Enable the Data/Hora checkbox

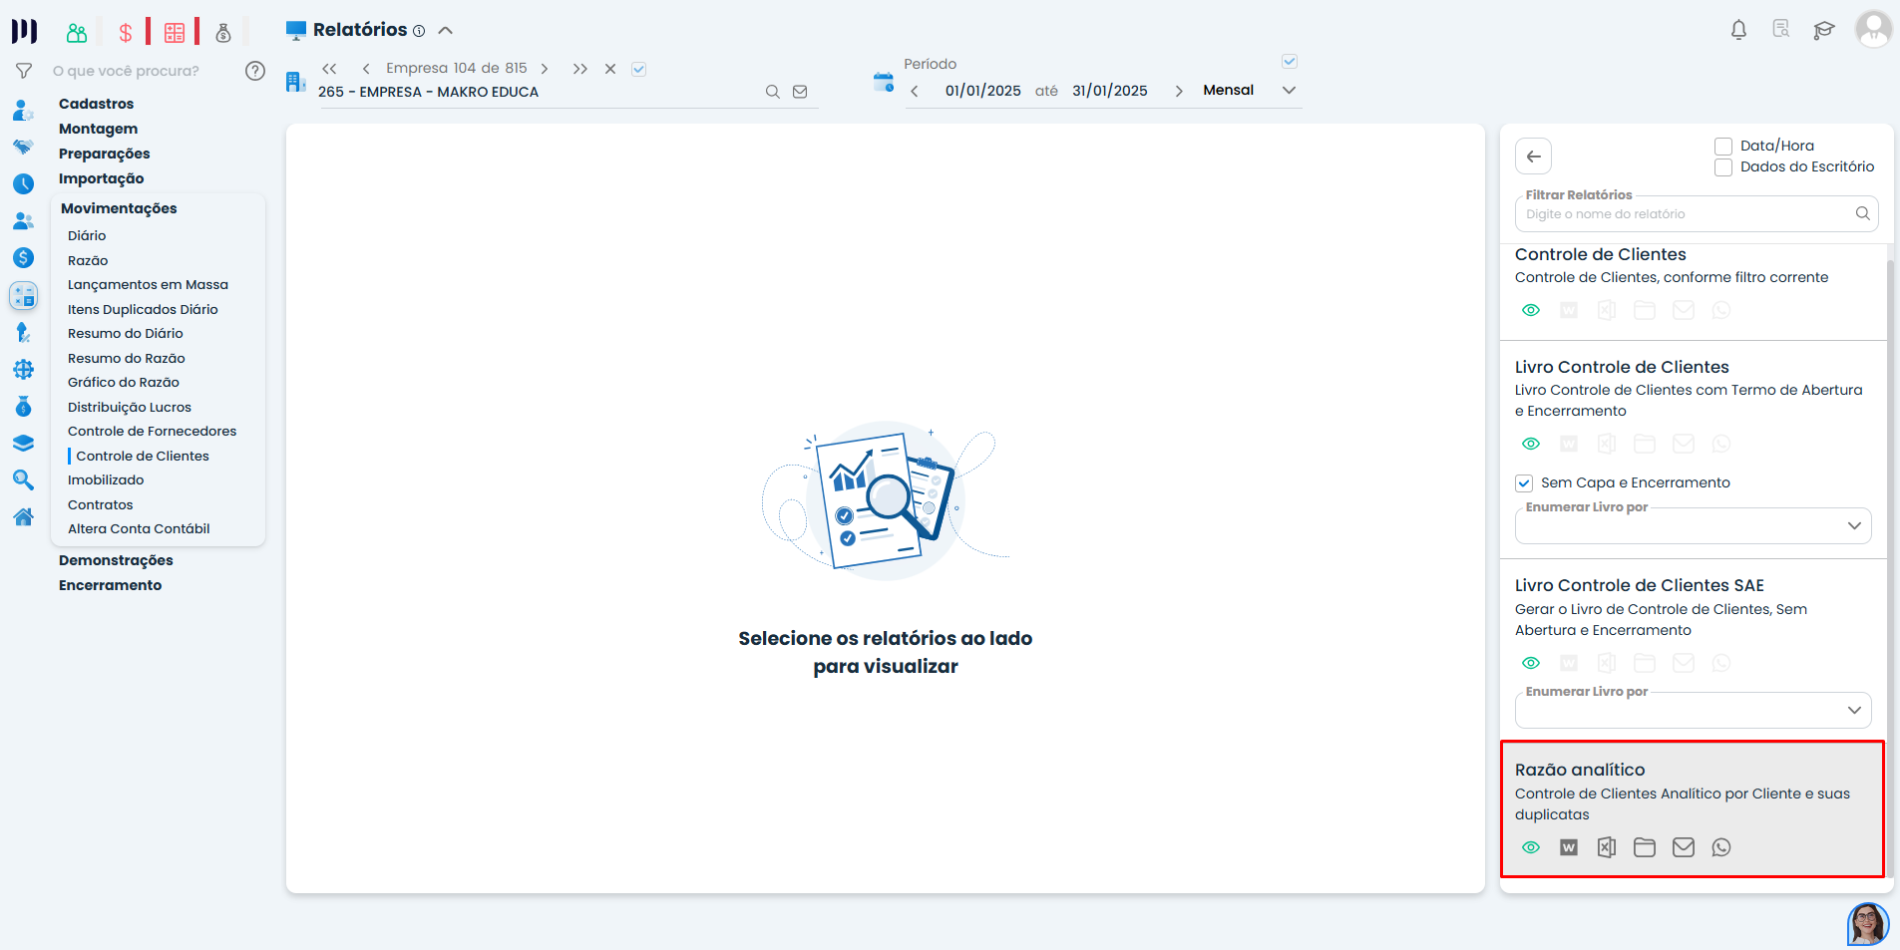[x=1723, y=147]
